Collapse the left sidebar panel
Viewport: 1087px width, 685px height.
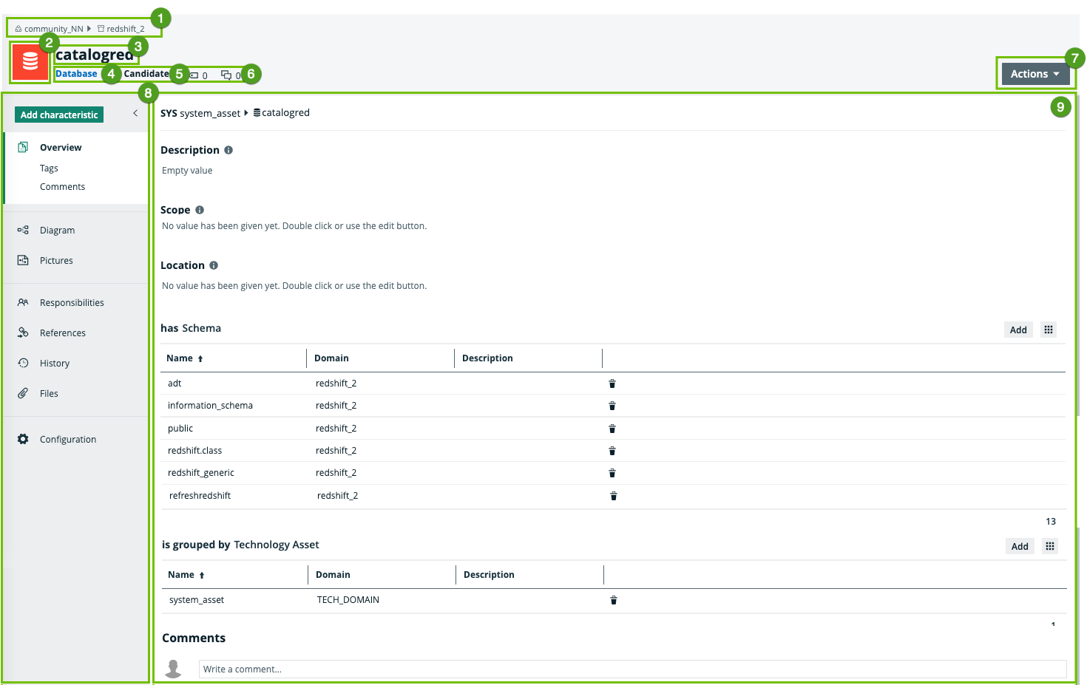coord(135,113)
